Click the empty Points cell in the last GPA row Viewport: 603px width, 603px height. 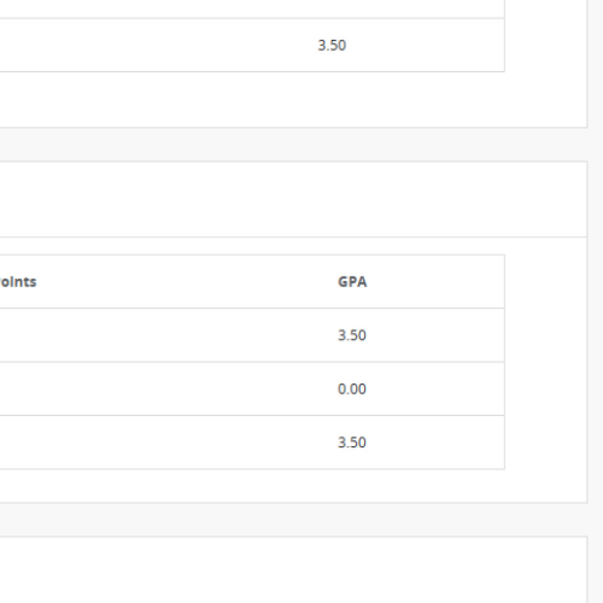click(151, 442)
